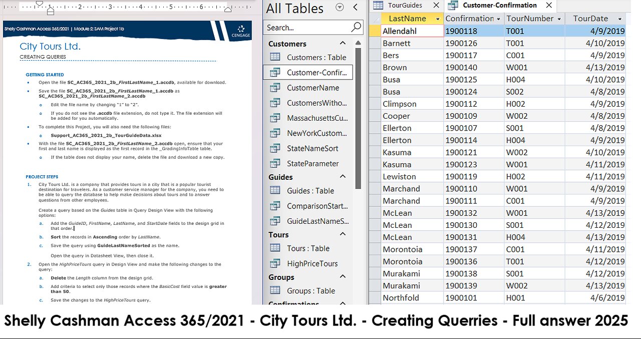Click the GETTING STARTED heading in document
This screenshot has height=339, width=641.
(45, 75)
